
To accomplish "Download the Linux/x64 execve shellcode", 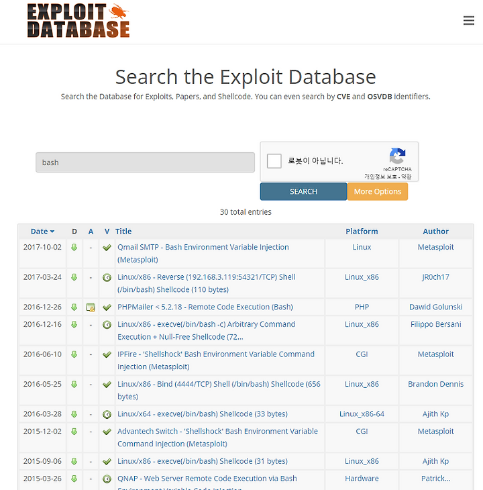I will point(74,414).
